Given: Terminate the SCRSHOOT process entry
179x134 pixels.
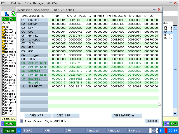Looking at the screenshot, I should pyautogui.click(x=34, y=86).
